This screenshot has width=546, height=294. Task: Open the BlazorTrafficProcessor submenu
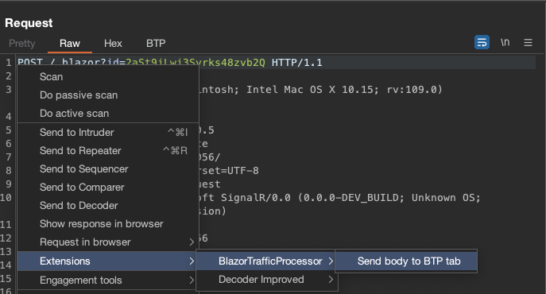pyautogui.click(x=266, y=261)
